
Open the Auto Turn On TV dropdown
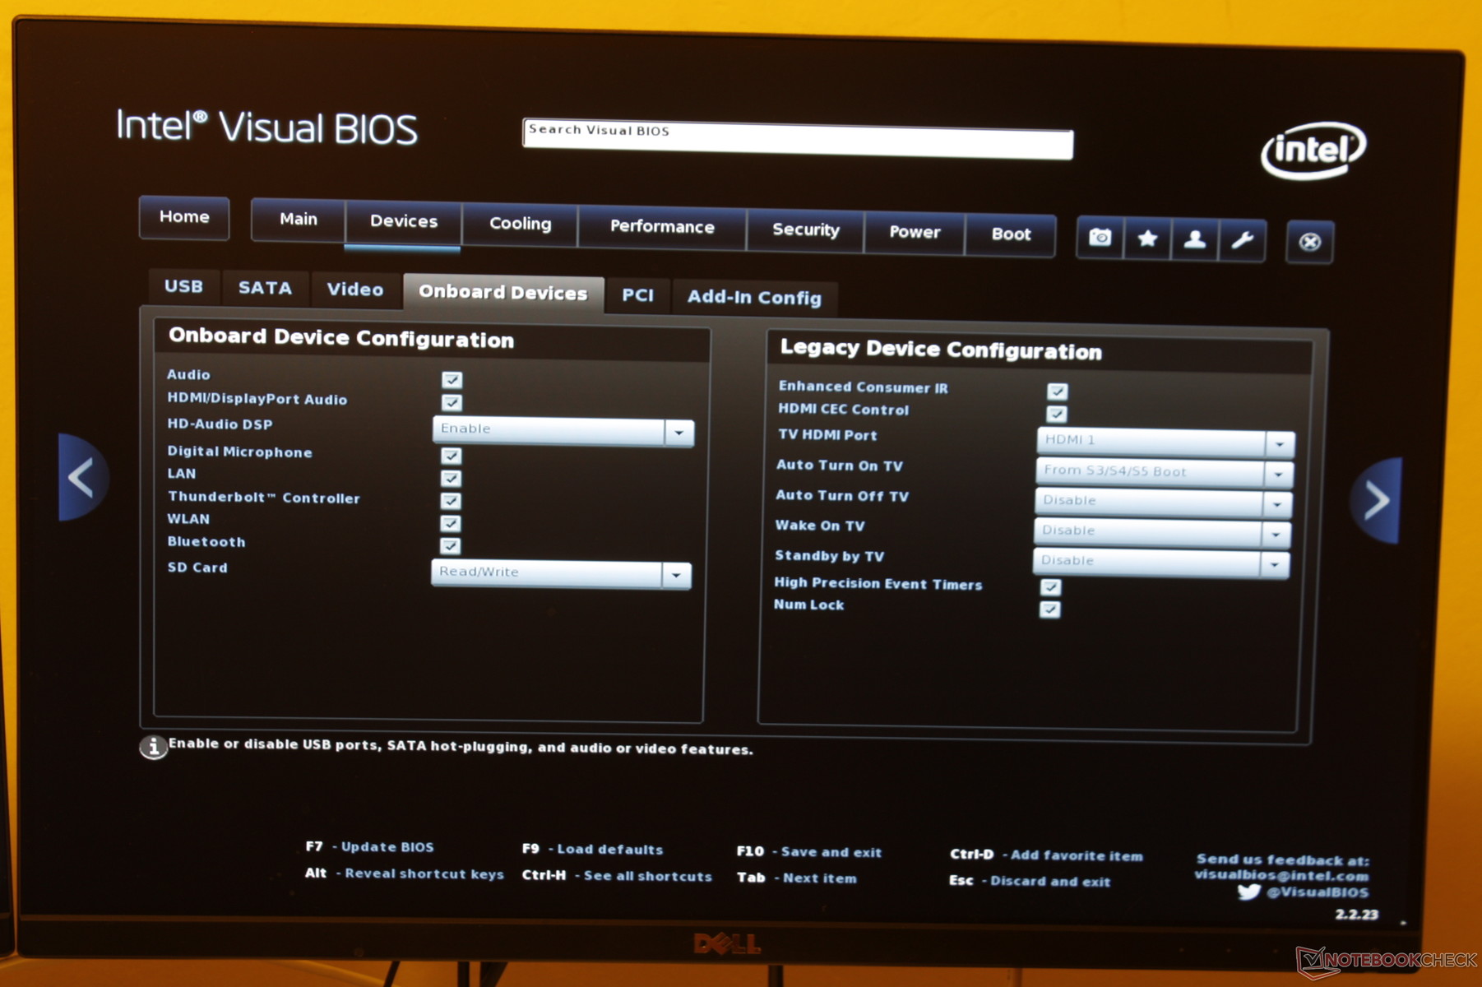(1164, 473)
